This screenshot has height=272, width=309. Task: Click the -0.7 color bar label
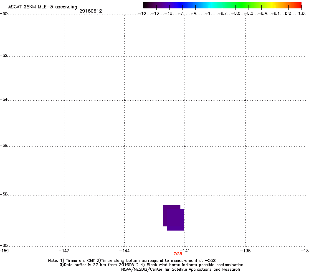[222, 13]
